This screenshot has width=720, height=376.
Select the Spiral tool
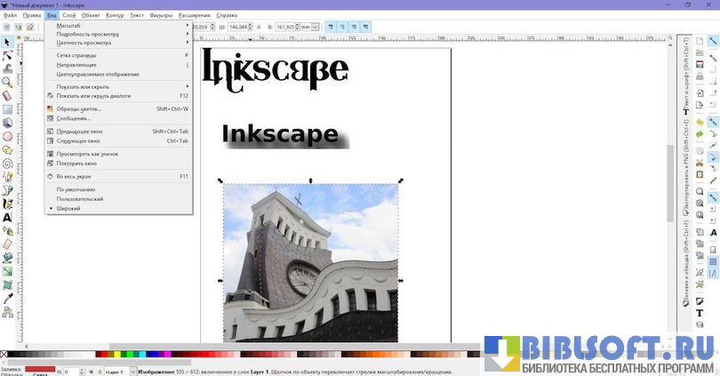(x=7, y=164)
